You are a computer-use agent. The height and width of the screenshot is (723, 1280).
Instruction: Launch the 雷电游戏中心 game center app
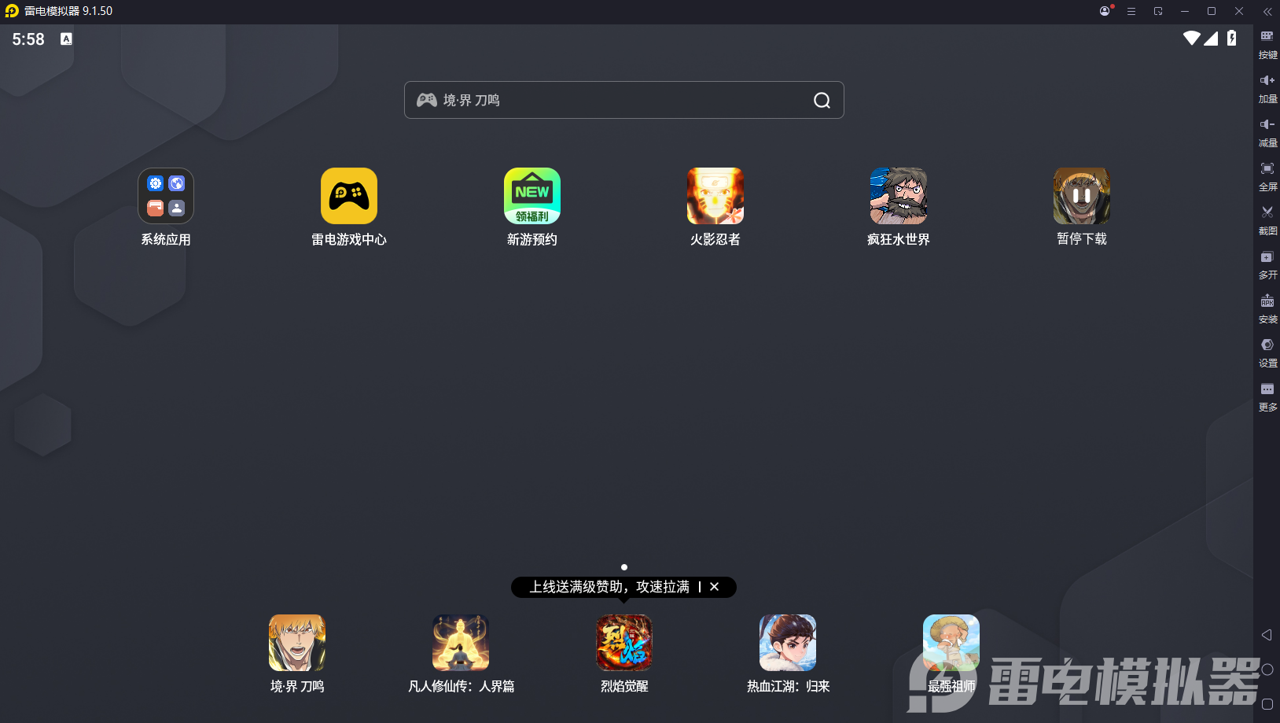[349, 196]
